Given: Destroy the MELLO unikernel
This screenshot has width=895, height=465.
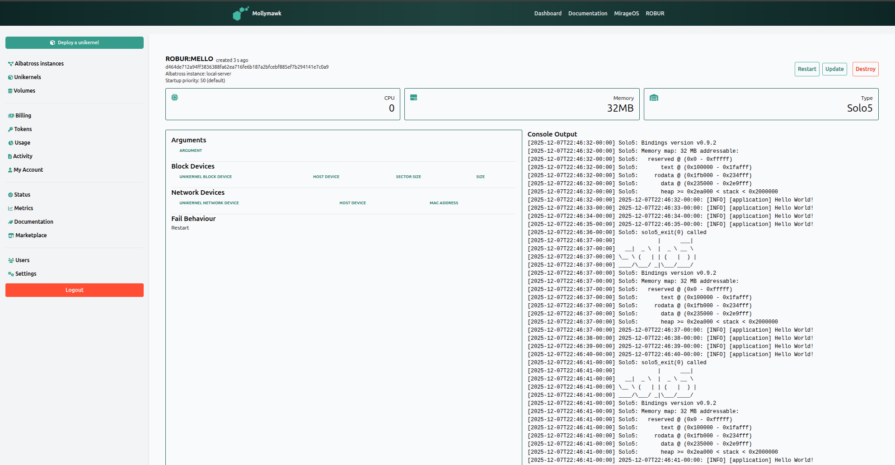Looking at the screenshot, I should (865, 69).
